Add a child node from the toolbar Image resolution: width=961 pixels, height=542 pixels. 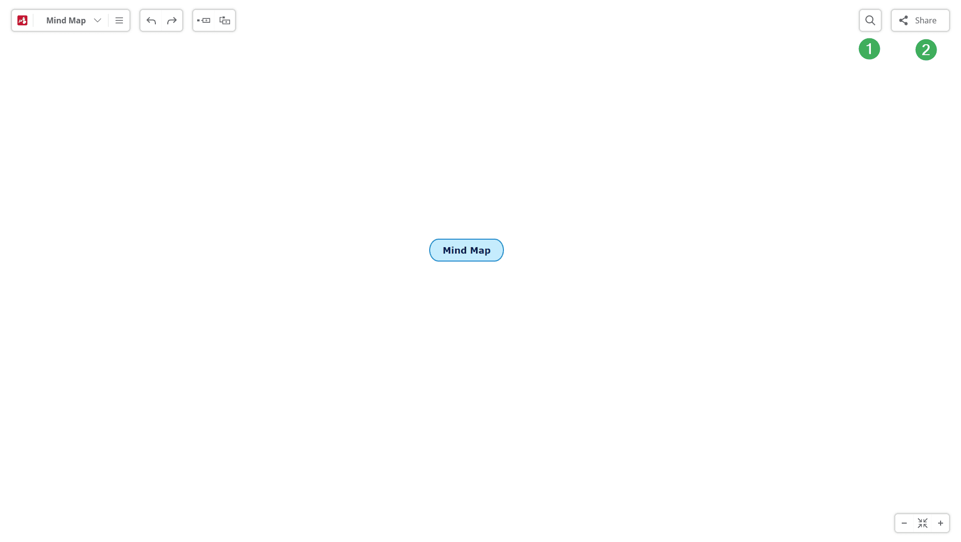(x=224, y=20)
